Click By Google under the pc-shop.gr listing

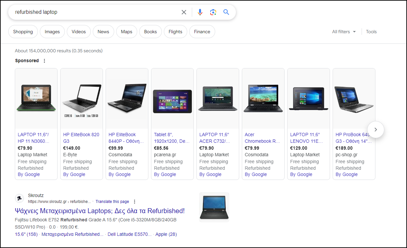[346, 175]
